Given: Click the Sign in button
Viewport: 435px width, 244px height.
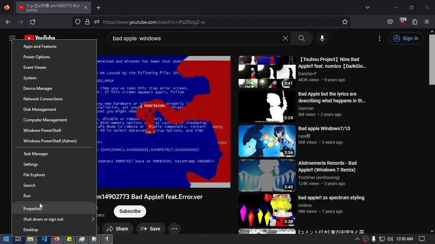Looking at the screenshot, I should [x=406, y=38].
